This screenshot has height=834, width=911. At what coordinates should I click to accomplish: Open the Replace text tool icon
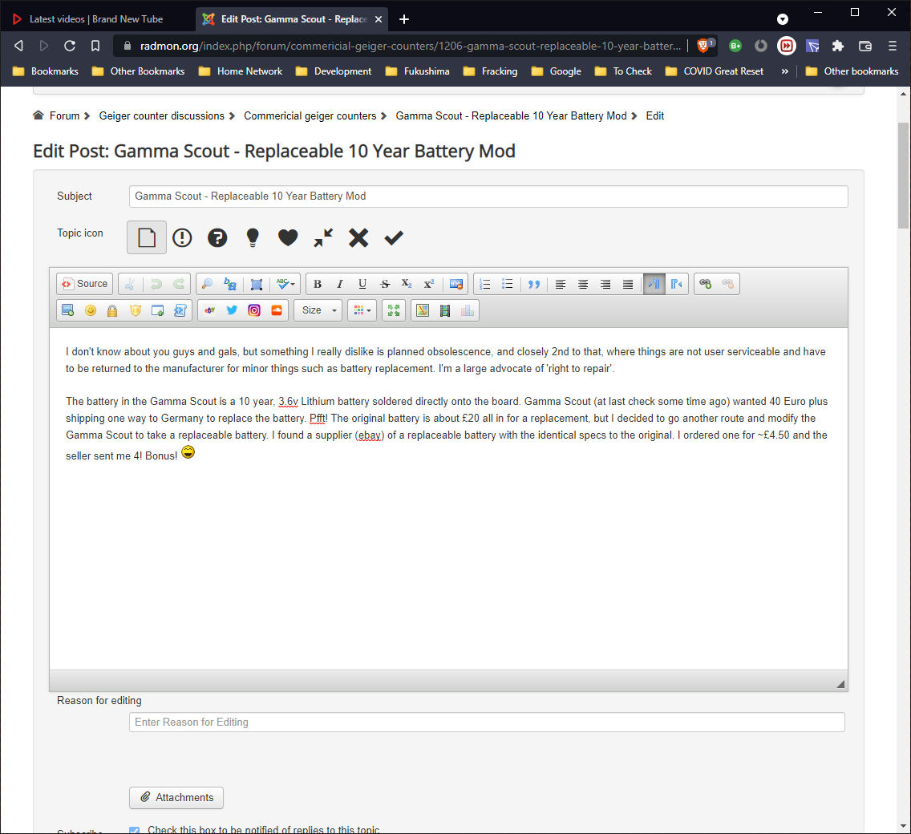(230, 284)
